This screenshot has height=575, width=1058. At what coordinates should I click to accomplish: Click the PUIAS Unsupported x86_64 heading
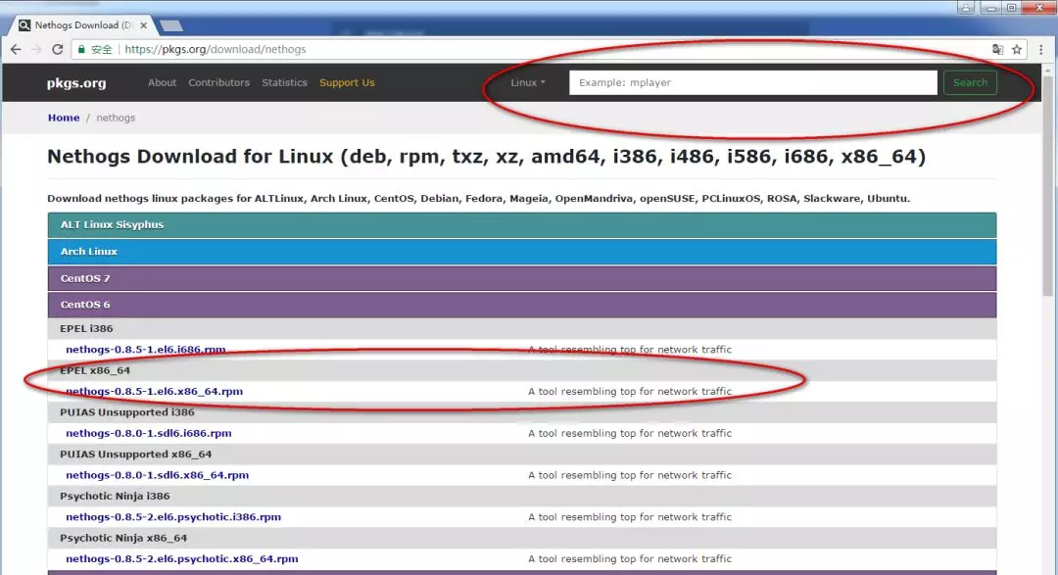click(x=135, y=455)
